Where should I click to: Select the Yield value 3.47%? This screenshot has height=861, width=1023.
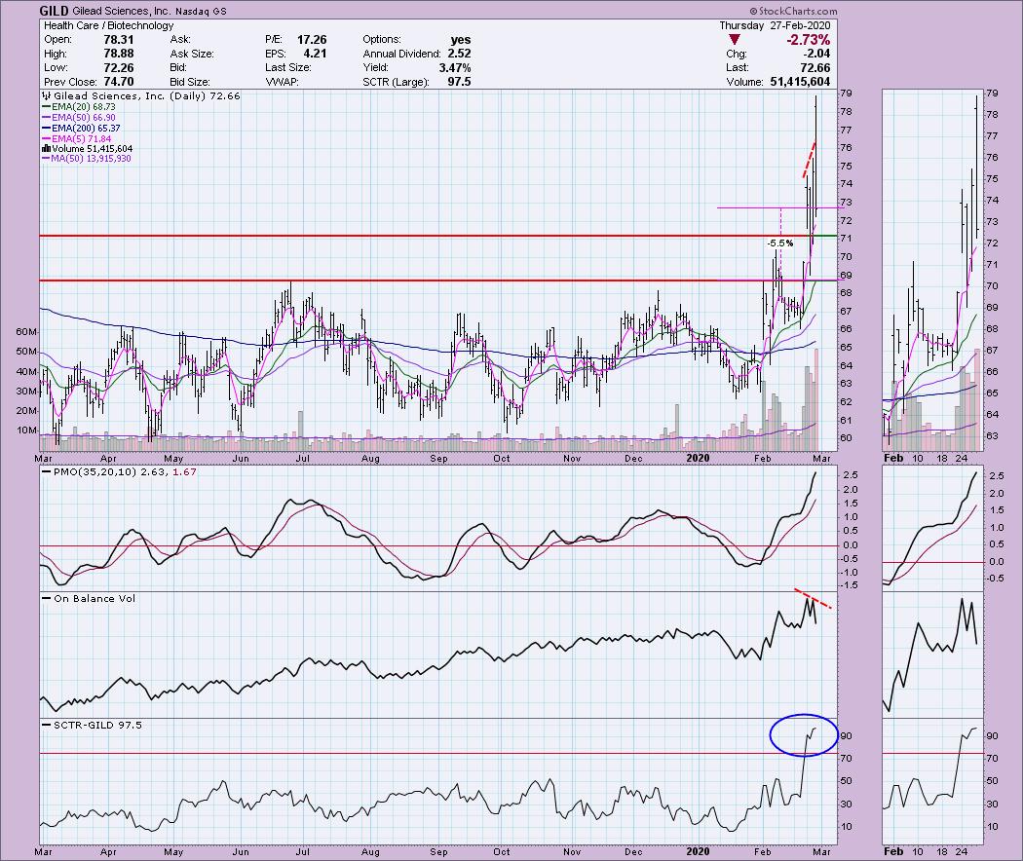455,68
